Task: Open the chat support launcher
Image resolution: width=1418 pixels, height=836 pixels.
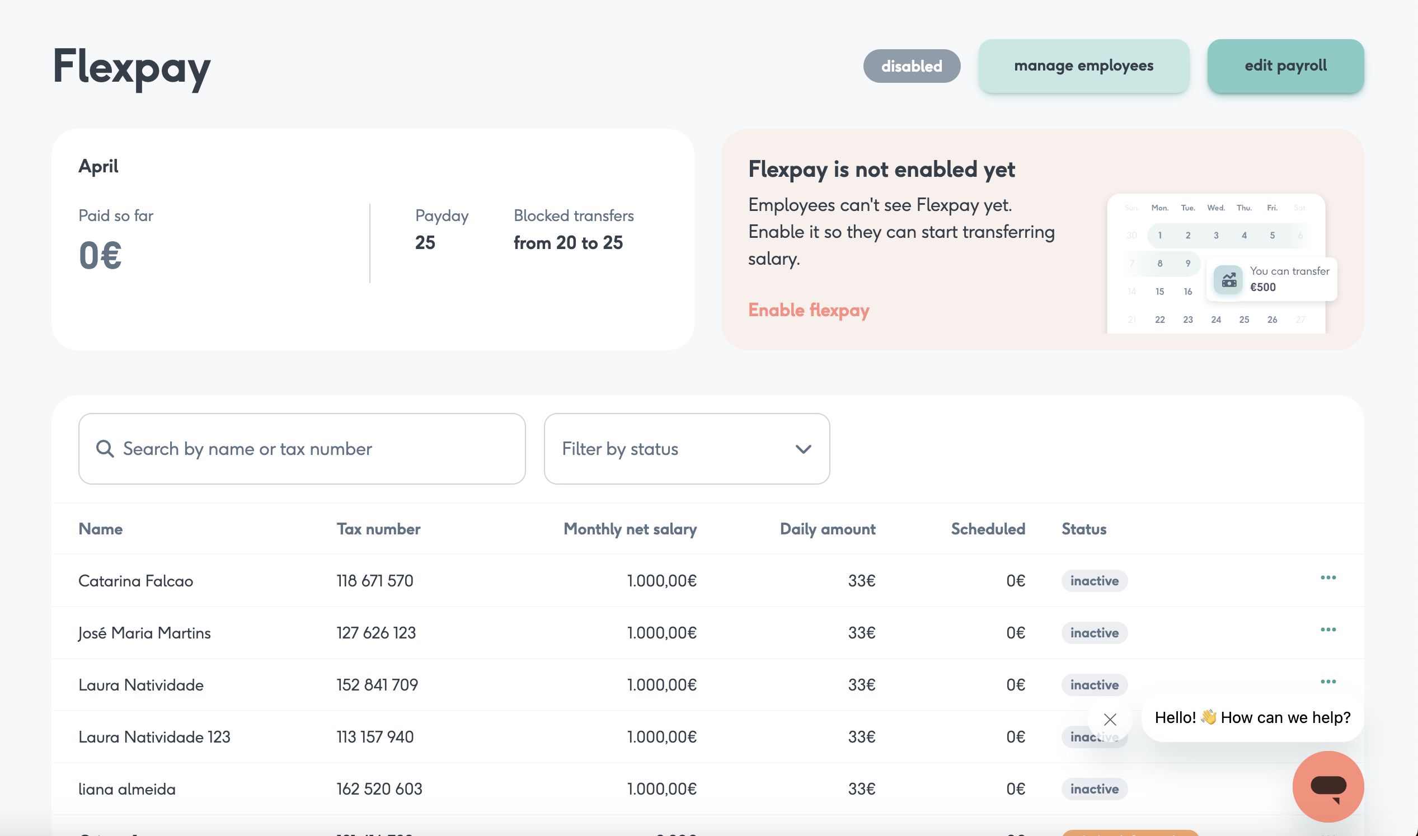Action: [x=1328, y=786]
